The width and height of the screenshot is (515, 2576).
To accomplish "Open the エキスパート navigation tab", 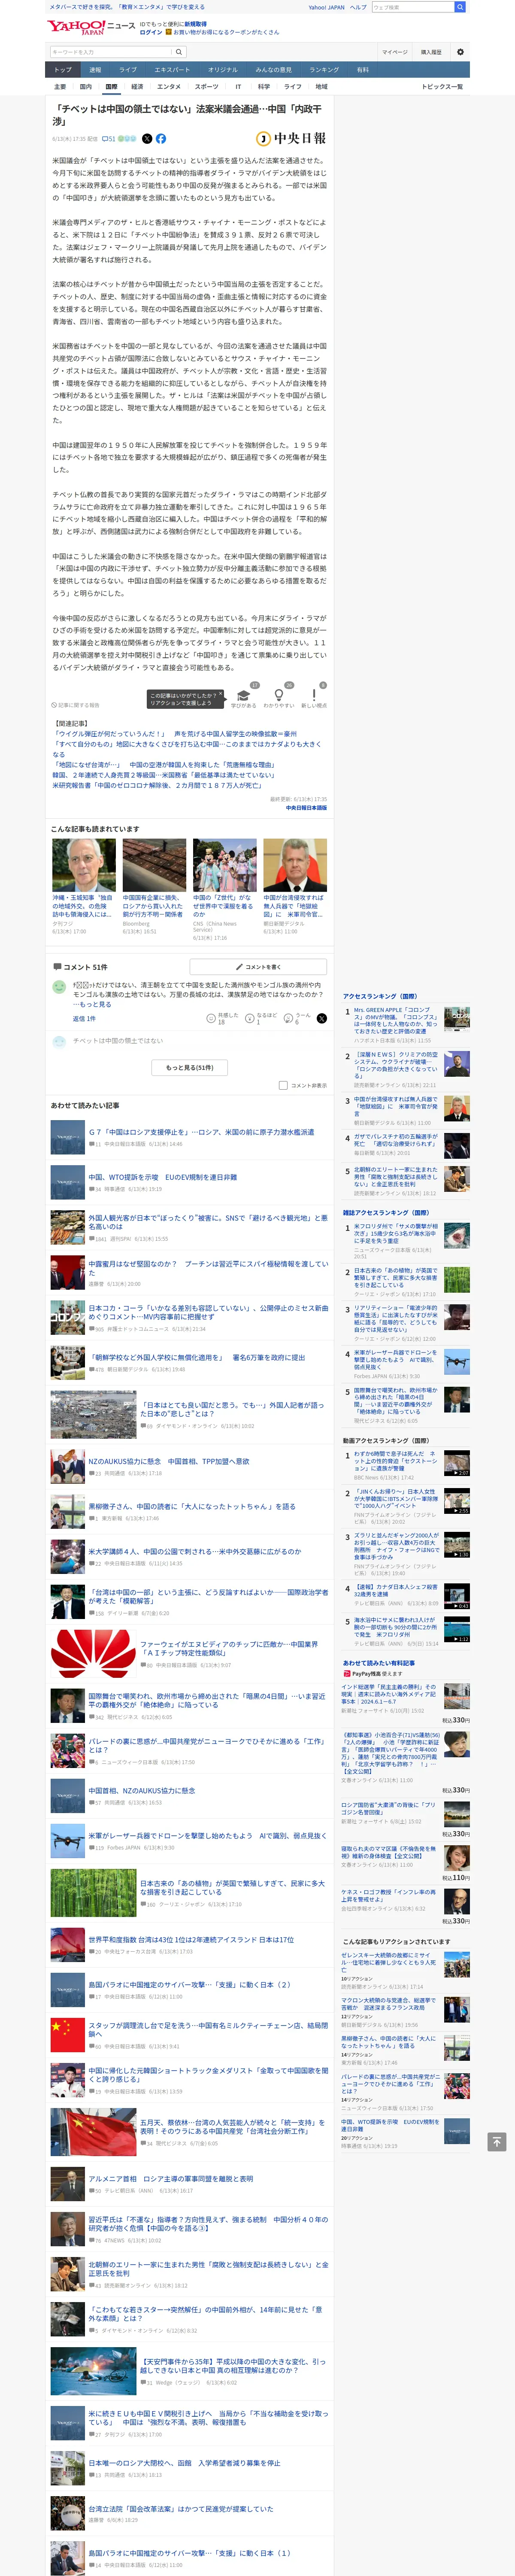I will (172, 70).
